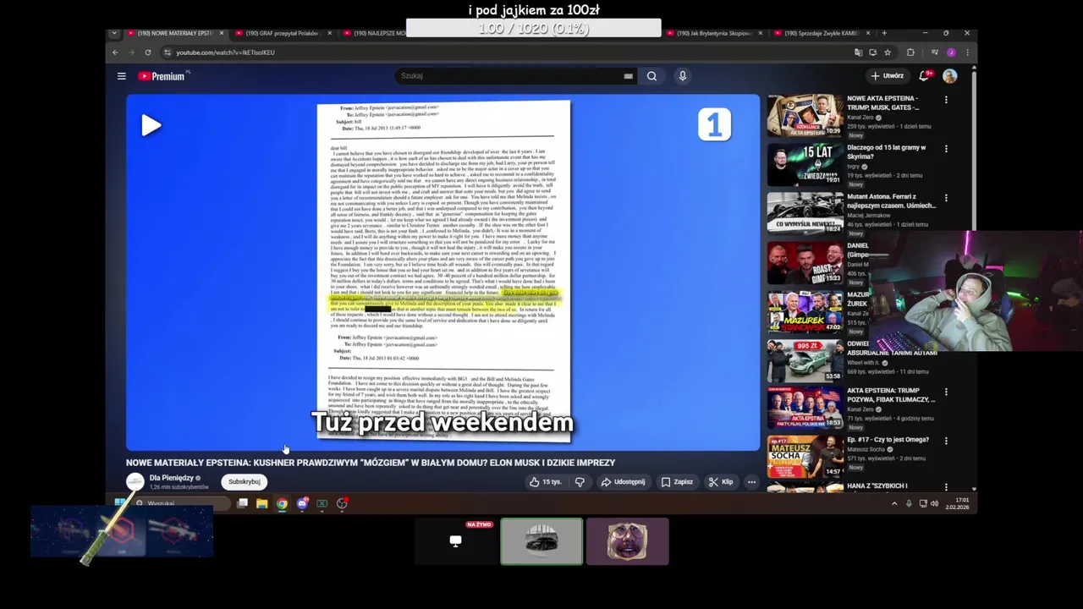Select the car scene thumbnail
The image size is (1083, 609).
pyautogui.click(x=541, y=541)
